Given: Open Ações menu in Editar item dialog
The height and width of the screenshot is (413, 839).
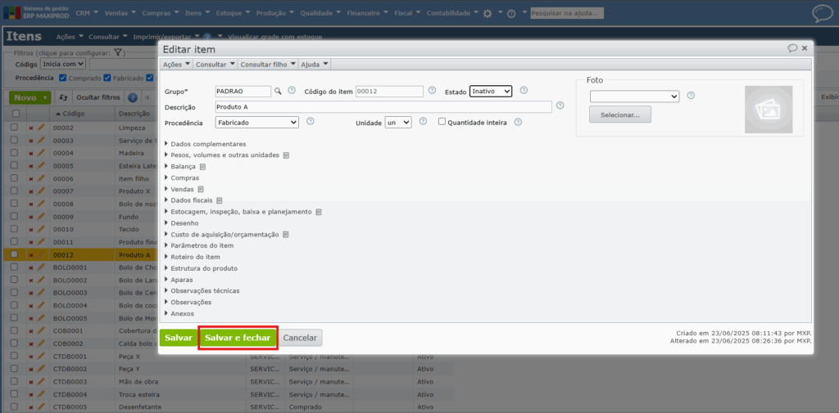Looking at the screenshot, I should tap(176, 64).
